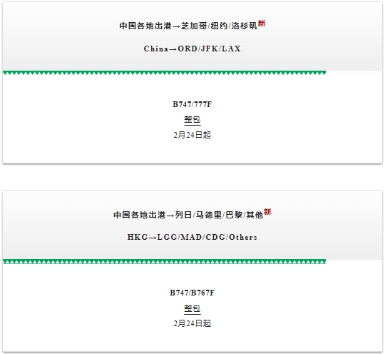Click the arrow between HKG and LGG
The image size is (385, 354).
point(153,238)
